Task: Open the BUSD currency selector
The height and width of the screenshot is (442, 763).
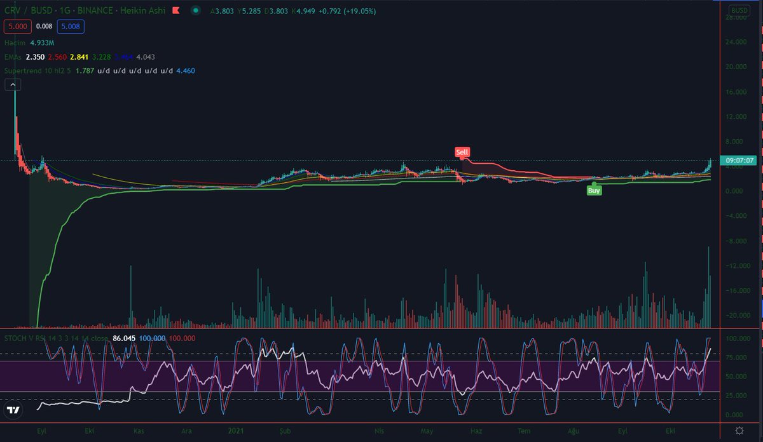Action: (740, 10)
